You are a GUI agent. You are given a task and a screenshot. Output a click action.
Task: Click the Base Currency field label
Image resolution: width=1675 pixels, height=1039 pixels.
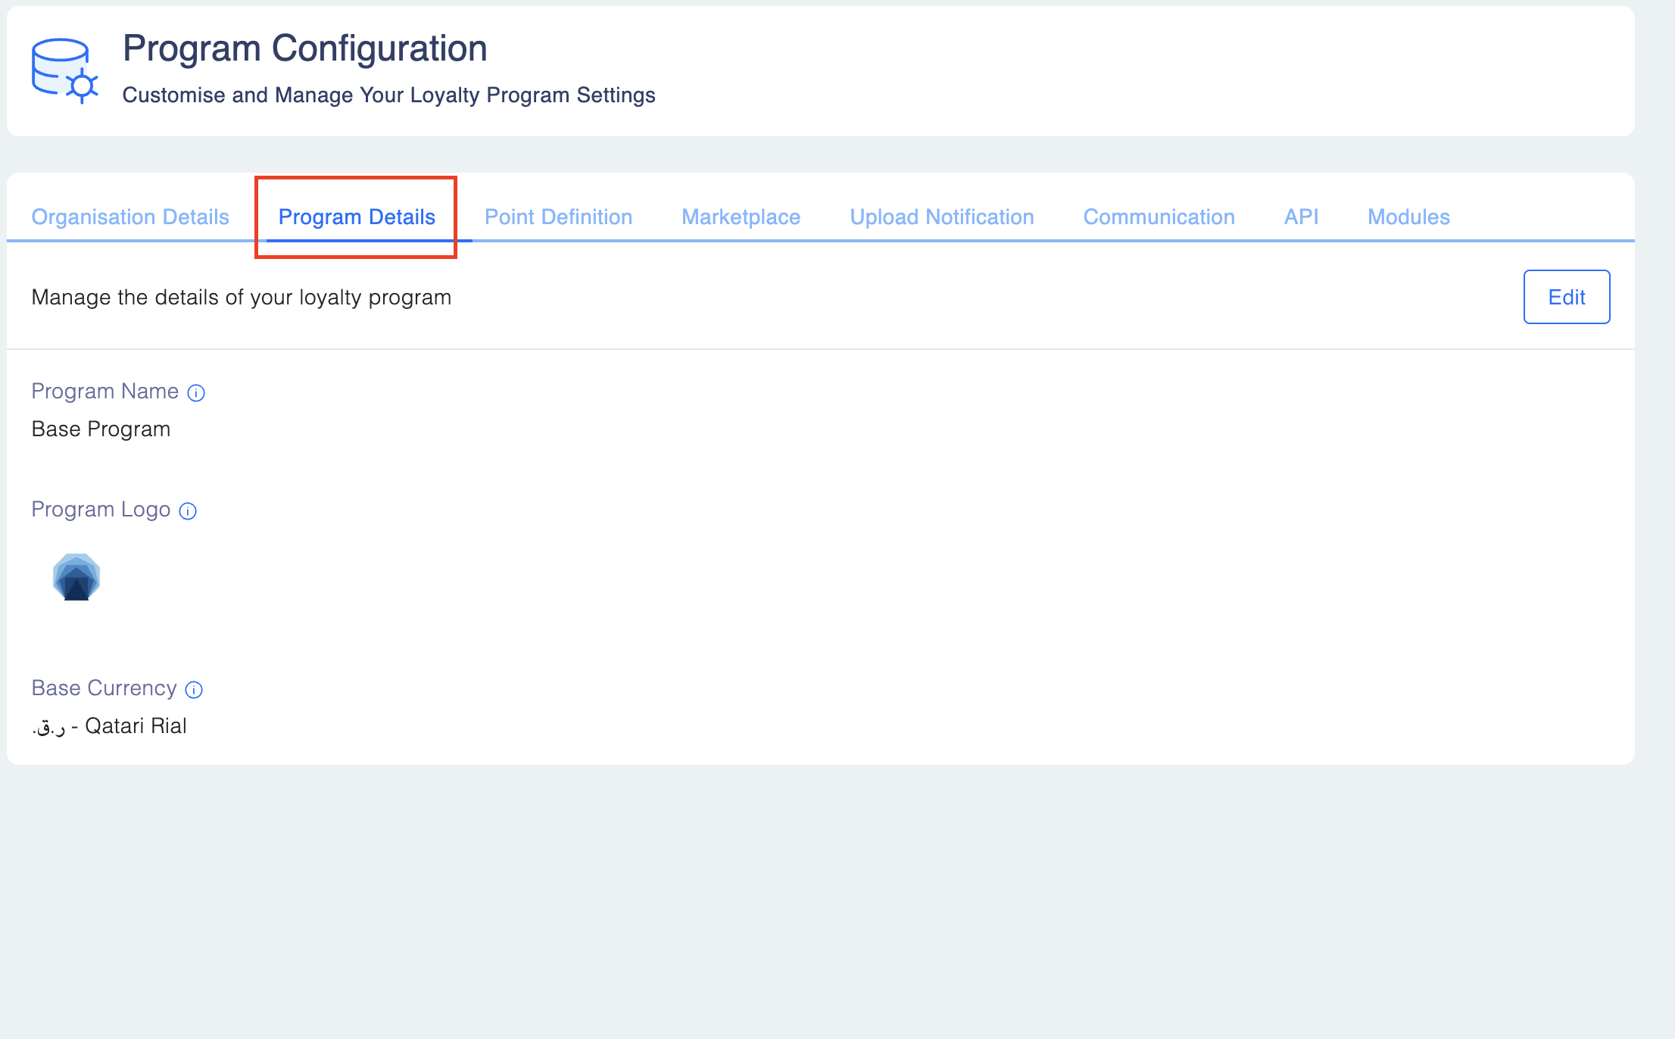104,688
